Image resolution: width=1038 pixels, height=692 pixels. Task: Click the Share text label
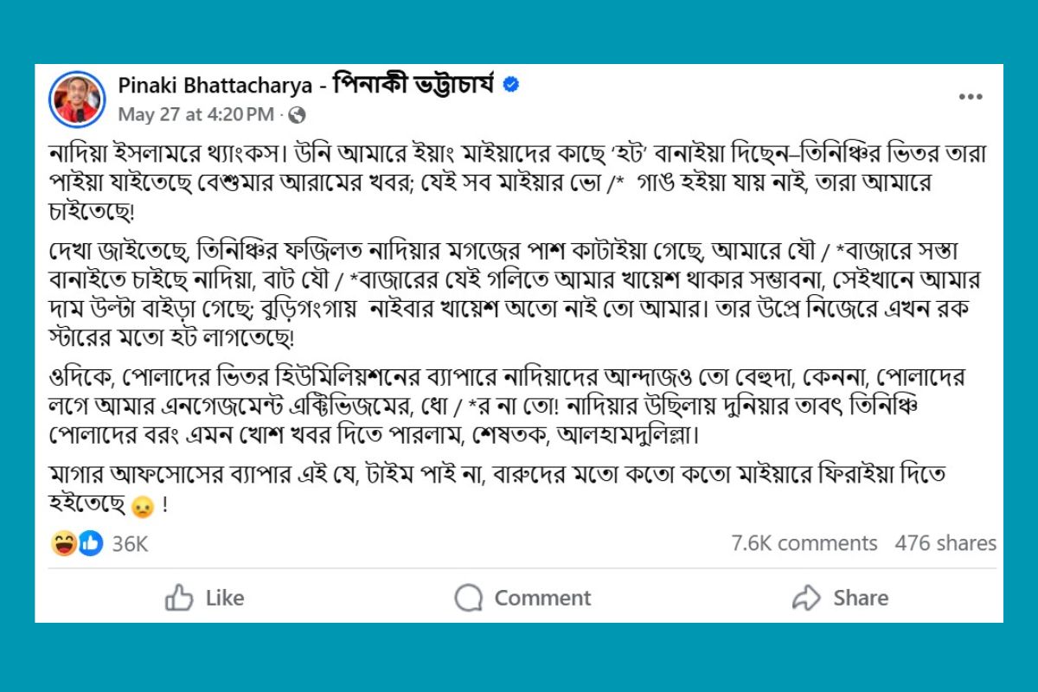(861, 598)
